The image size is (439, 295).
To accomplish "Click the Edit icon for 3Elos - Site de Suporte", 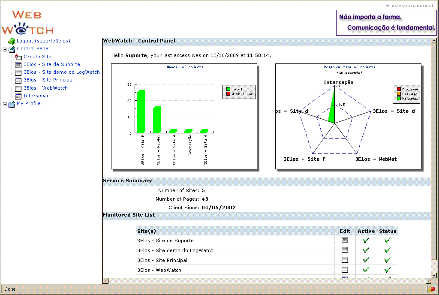I will click(345, 241).
